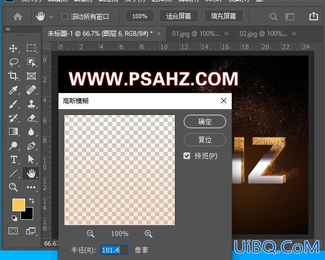Click the 100% zoom text under the preview
This screenshot has width=325, height=260.
[120, 234]
